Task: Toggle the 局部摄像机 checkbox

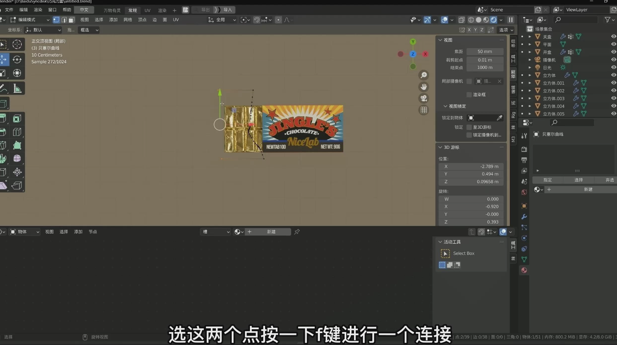Action: point(469,81)
